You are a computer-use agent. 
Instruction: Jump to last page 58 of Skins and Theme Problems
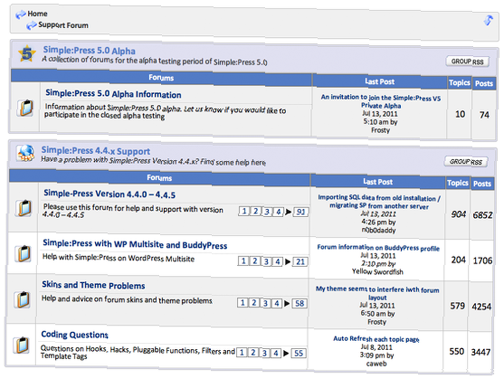(x=299, y=303)
